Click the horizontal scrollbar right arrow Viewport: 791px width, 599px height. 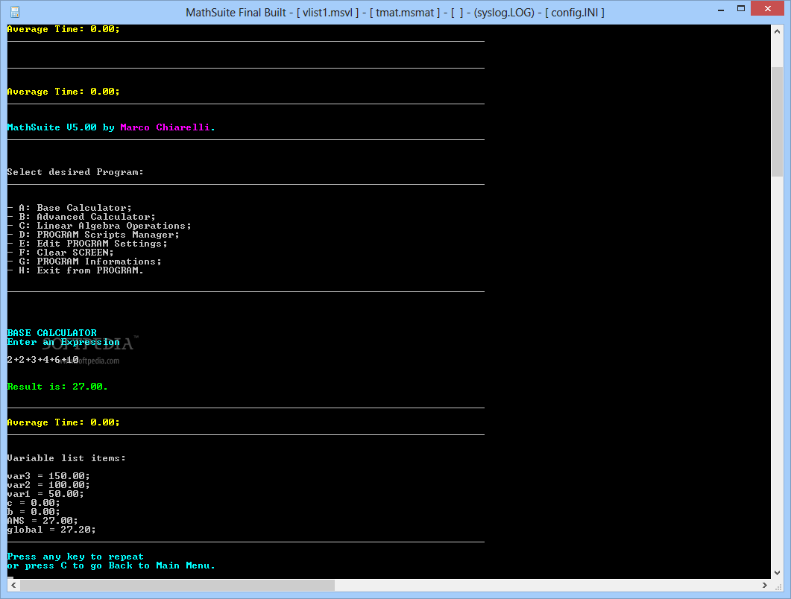pos(765,585)
